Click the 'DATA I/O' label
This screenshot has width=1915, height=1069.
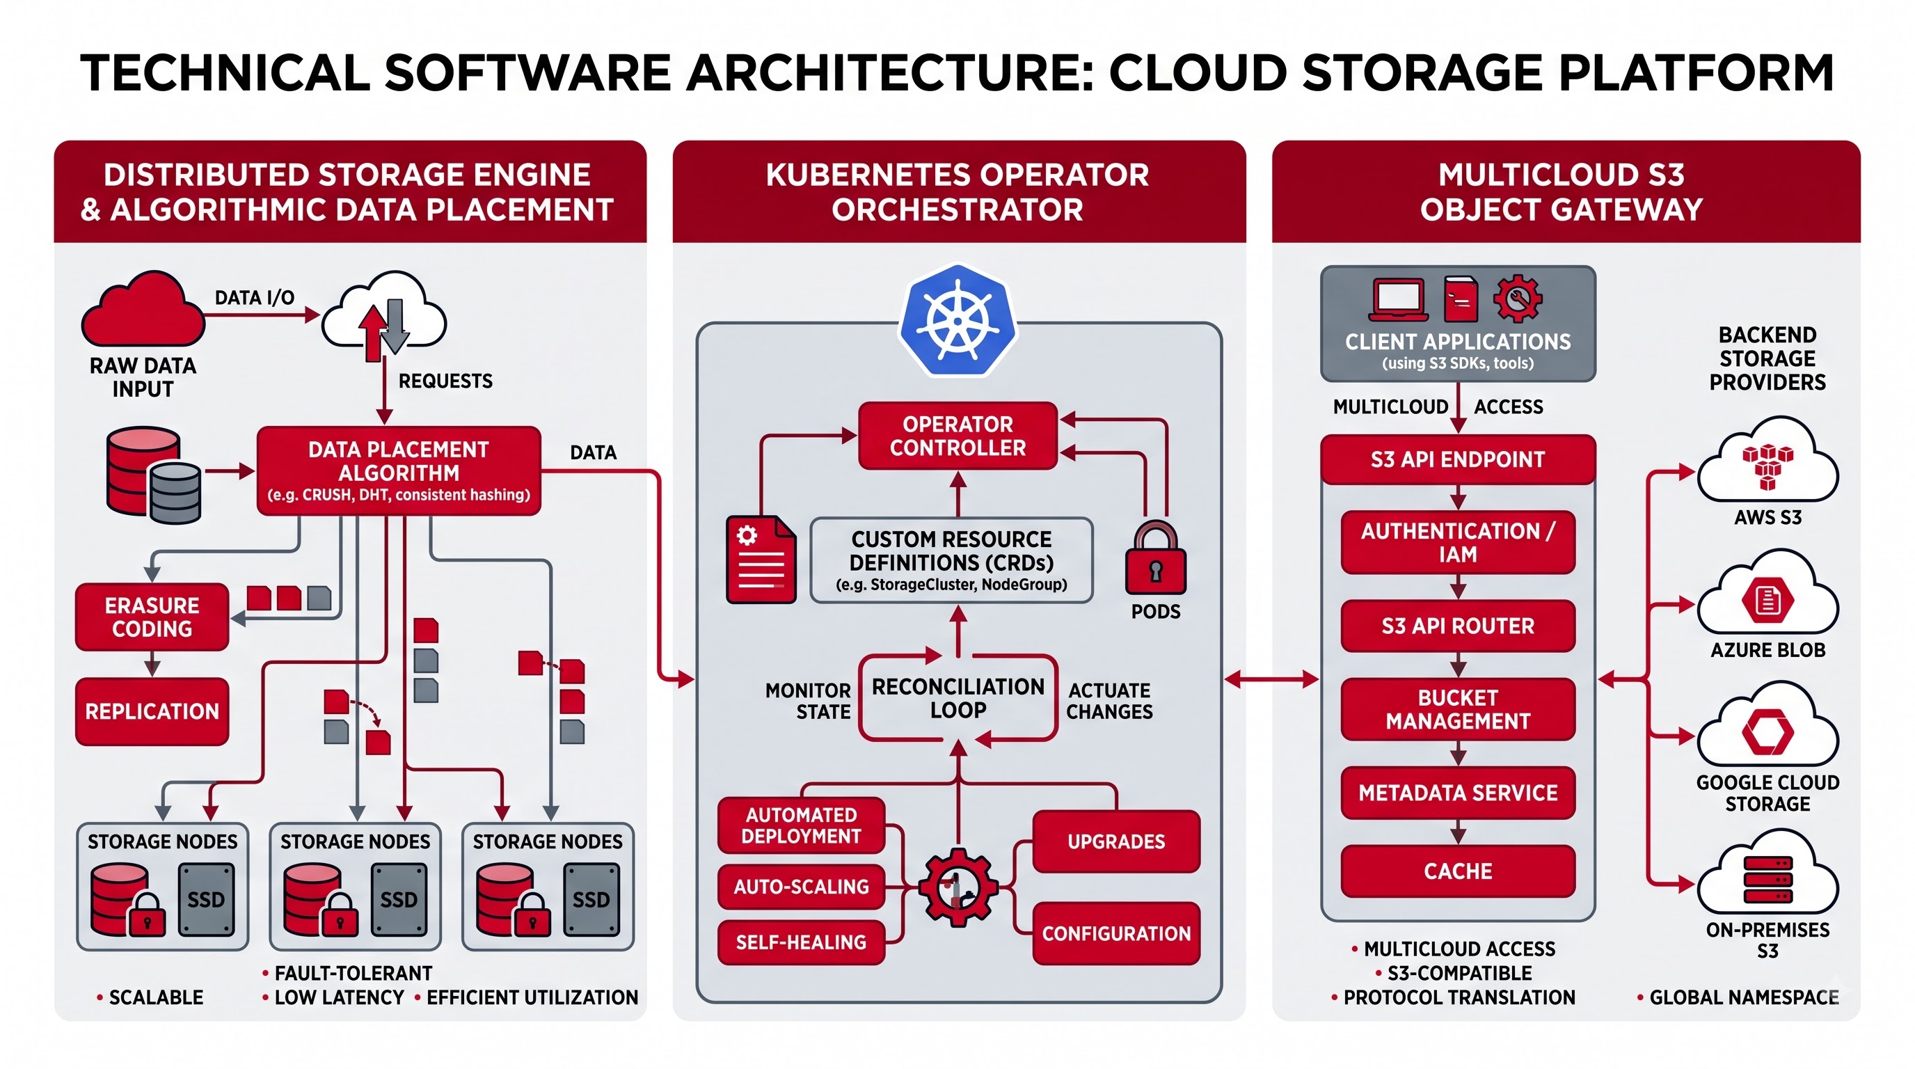point(254,298)
